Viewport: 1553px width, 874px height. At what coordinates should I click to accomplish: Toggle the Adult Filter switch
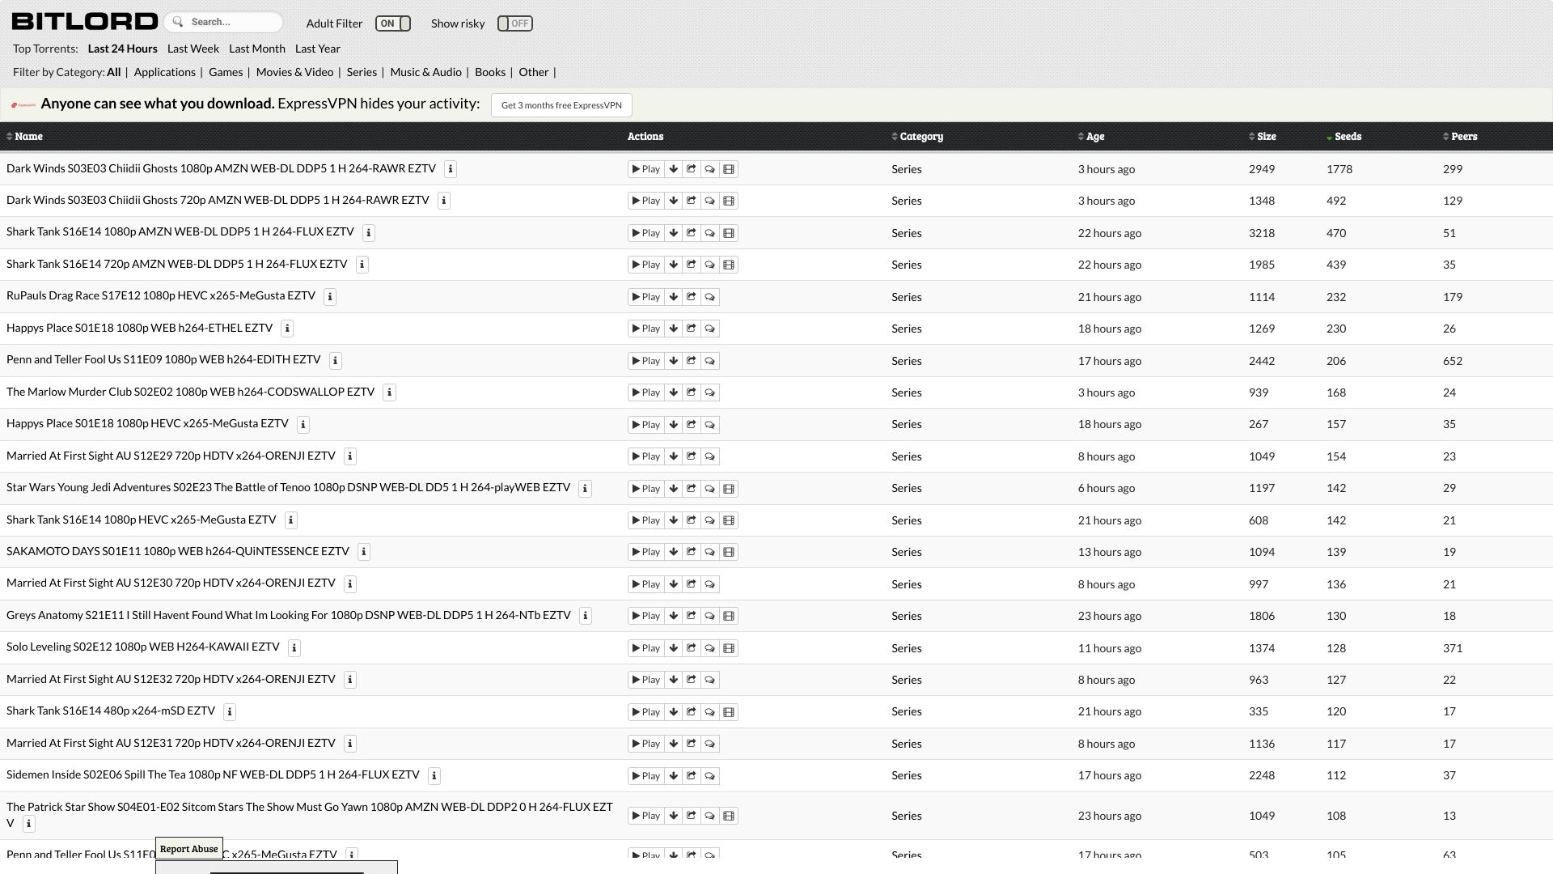[393, 23]
